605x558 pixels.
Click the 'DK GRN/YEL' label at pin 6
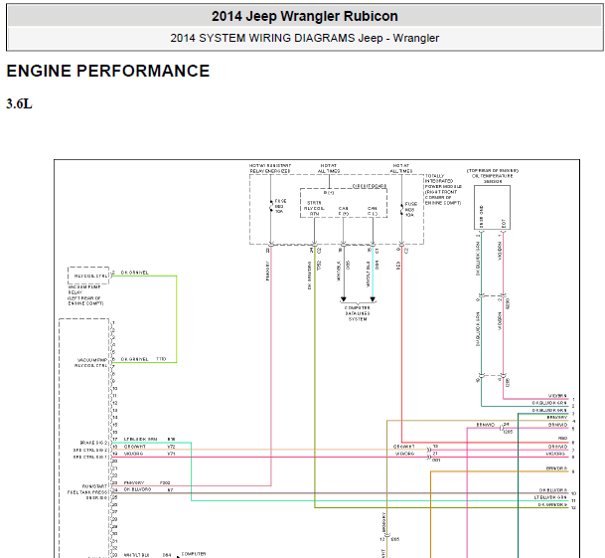coord(135,359)
